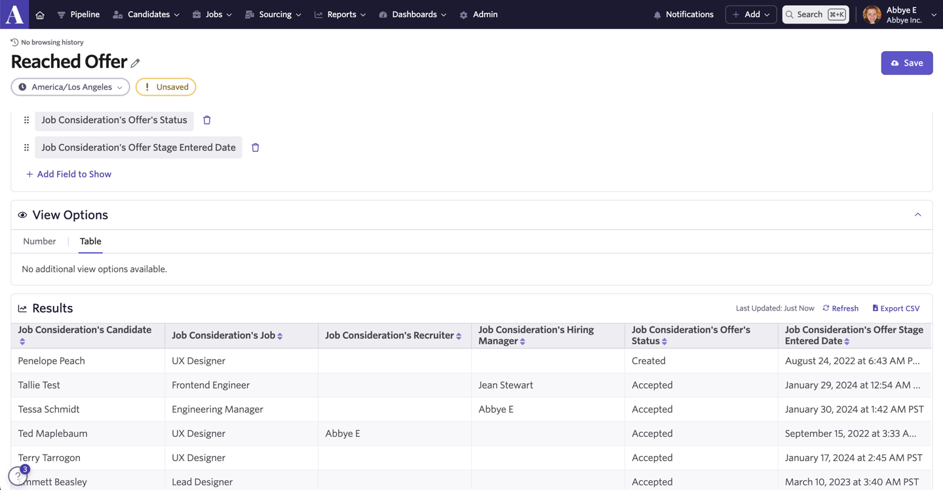This screenshot has width=943, height=490.
Task: Sort by Offer Stage Entered Date arrows
Action: click(847, 341)
